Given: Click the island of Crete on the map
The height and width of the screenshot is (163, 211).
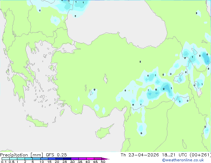Looking at the screenshot, I should [37, 121].
